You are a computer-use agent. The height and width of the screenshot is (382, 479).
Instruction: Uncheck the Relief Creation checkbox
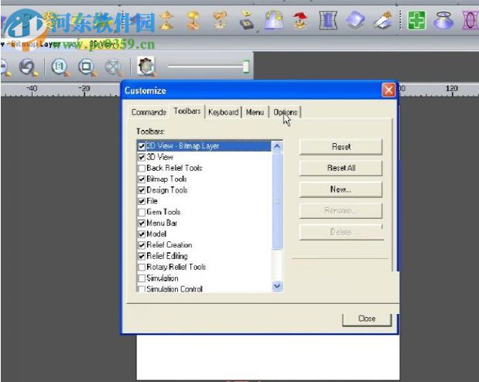142,245
